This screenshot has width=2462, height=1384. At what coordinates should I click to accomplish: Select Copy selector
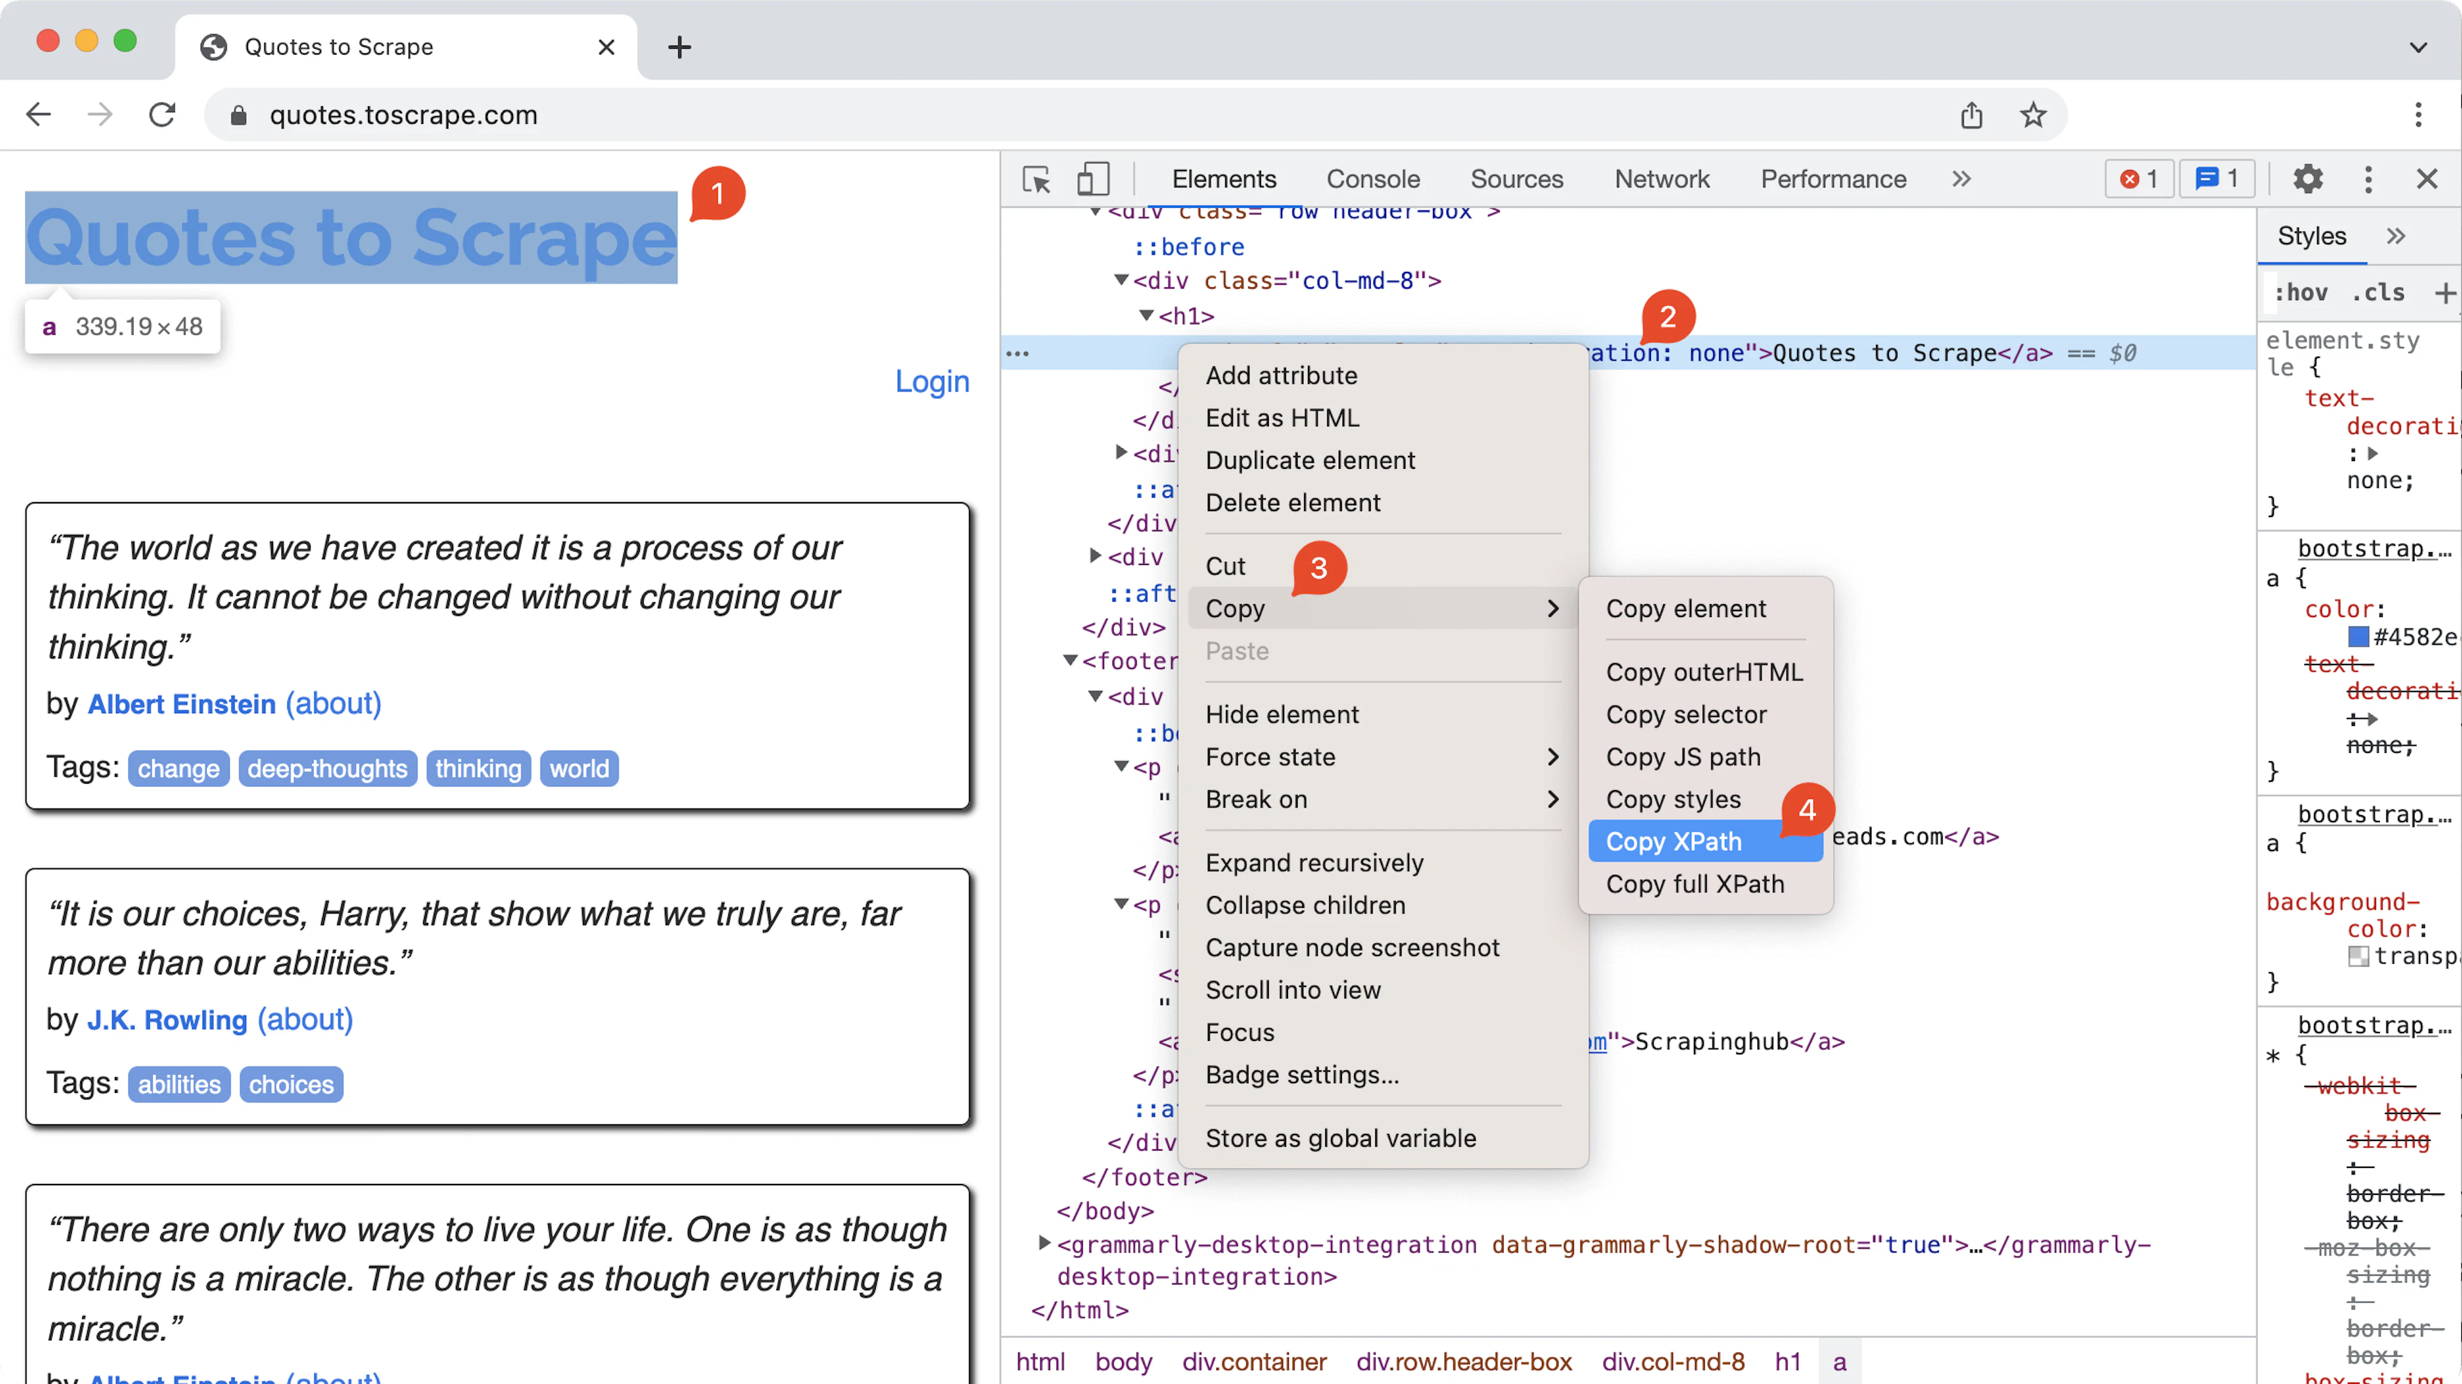[1705, 714]
